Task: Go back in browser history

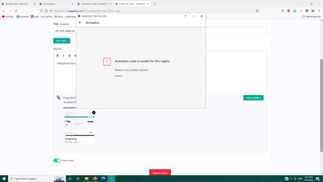Action: (4, 11)
